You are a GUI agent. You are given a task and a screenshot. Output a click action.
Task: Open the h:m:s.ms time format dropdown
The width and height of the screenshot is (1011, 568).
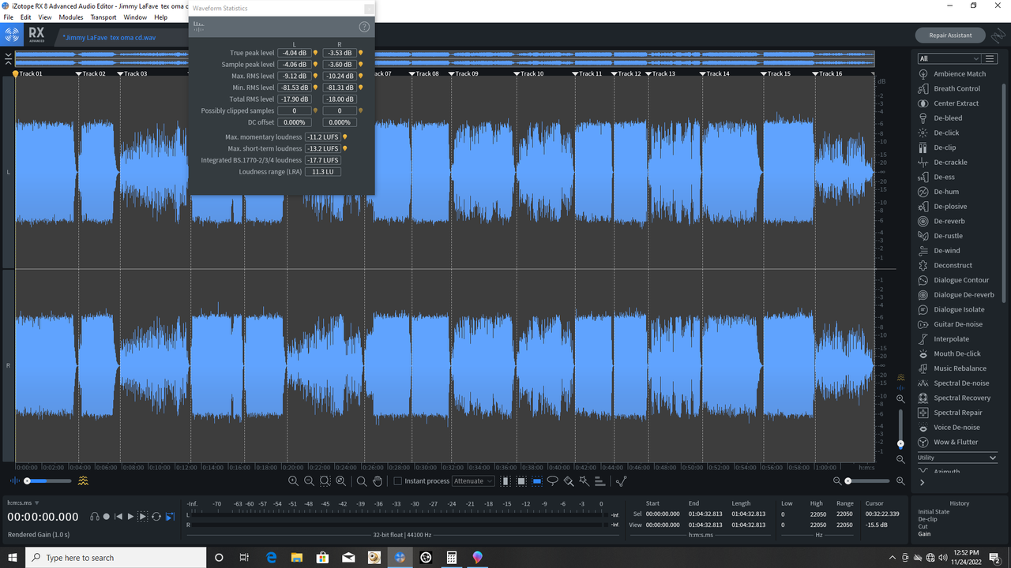[x=23, y=503]
